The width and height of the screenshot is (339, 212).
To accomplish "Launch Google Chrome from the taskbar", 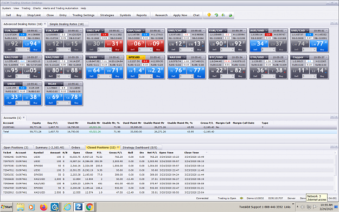I will point(89,207).
